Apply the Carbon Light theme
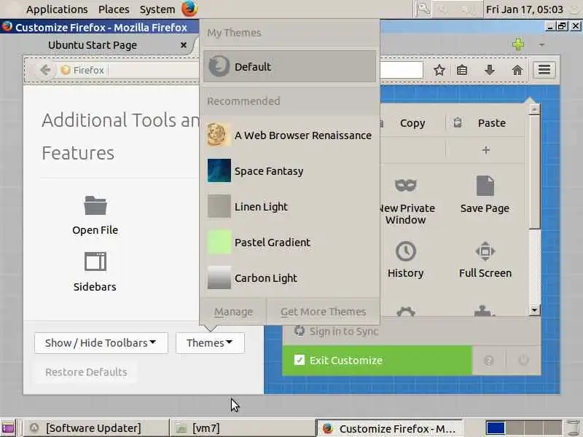This screenshot has height=437, width=583. click(289, 278)
